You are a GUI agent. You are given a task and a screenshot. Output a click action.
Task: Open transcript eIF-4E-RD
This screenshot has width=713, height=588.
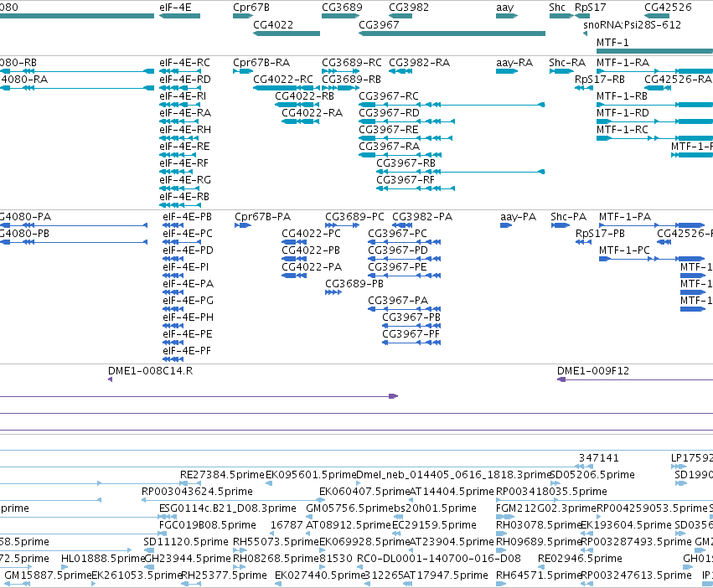[185, 80]
